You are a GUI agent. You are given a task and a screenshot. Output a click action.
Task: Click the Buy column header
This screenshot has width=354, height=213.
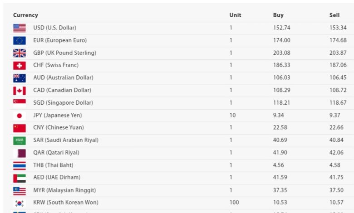[x=278, y=15]
